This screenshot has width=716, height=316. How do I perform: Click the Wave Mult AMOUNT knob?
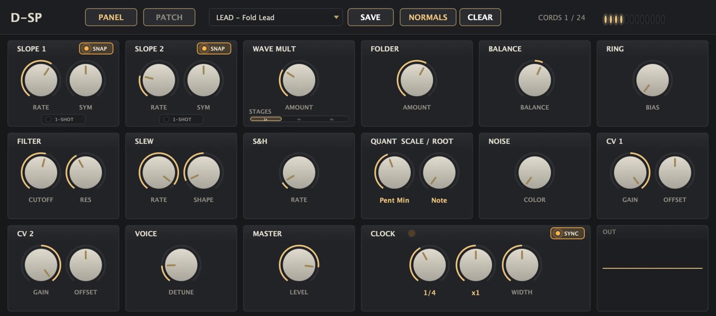click(x=299, y=80)
